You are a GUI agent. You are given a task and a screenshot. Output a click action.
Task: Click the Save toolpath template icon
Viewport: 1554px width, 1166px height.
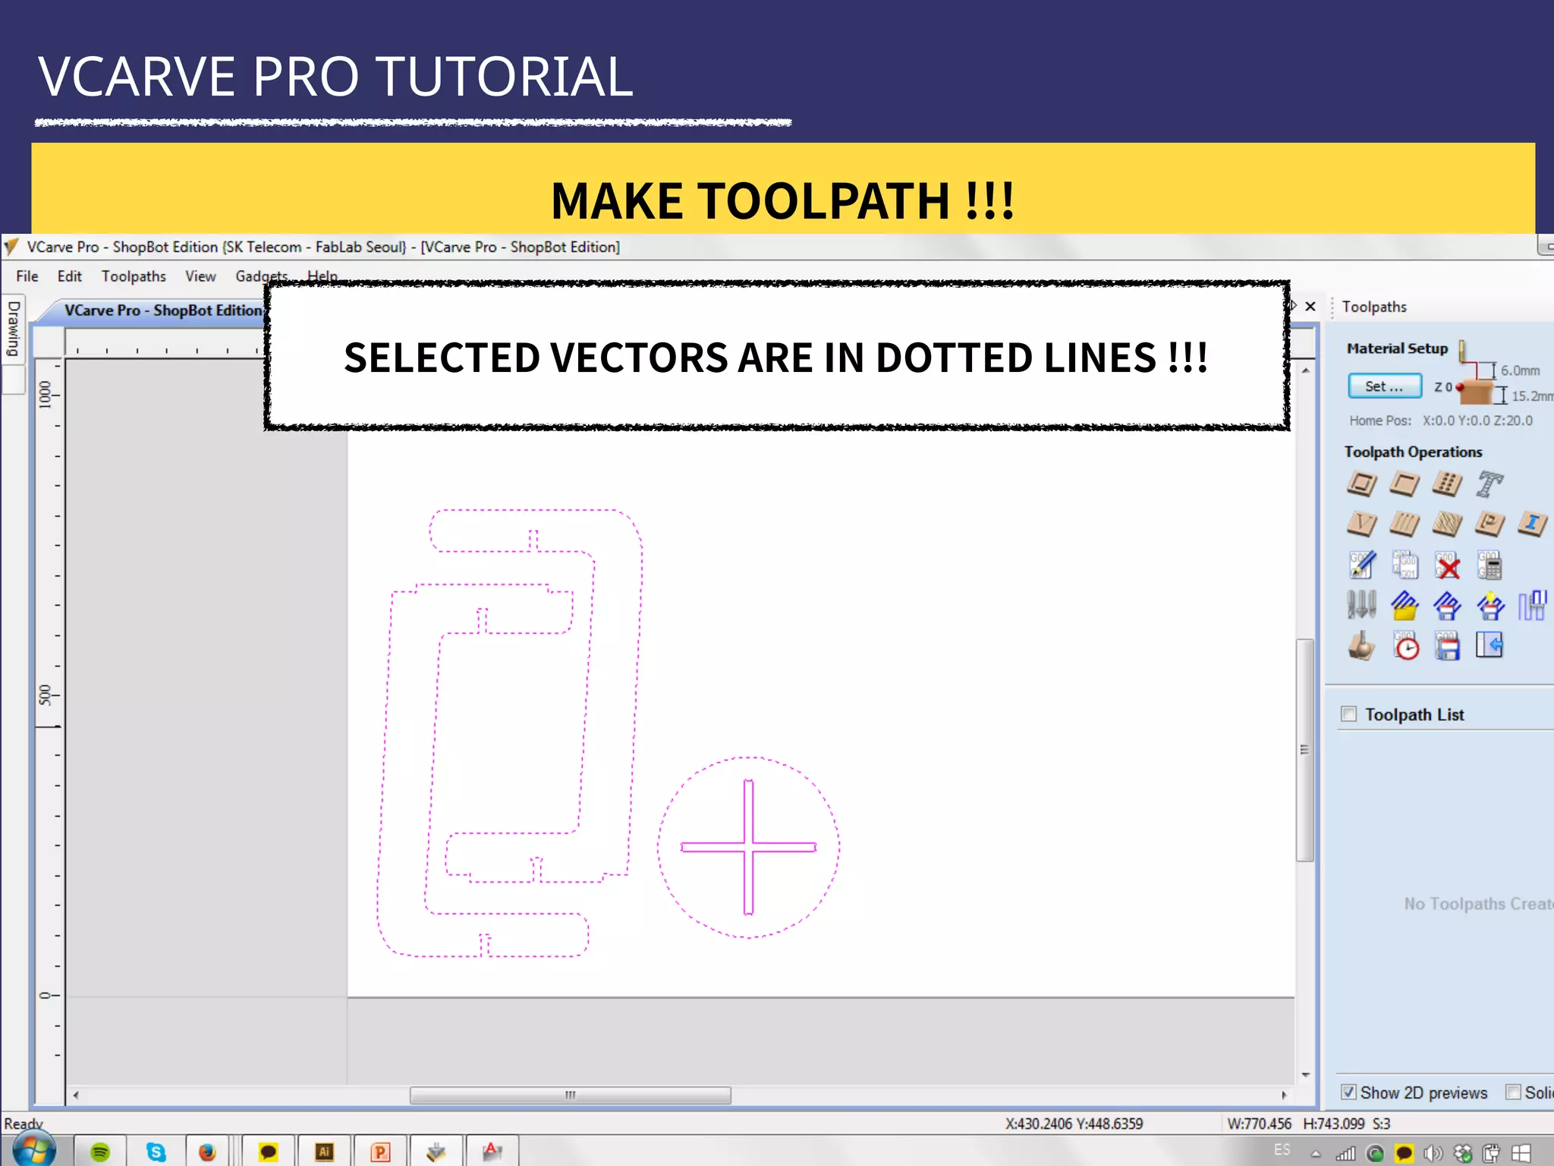1447,605
